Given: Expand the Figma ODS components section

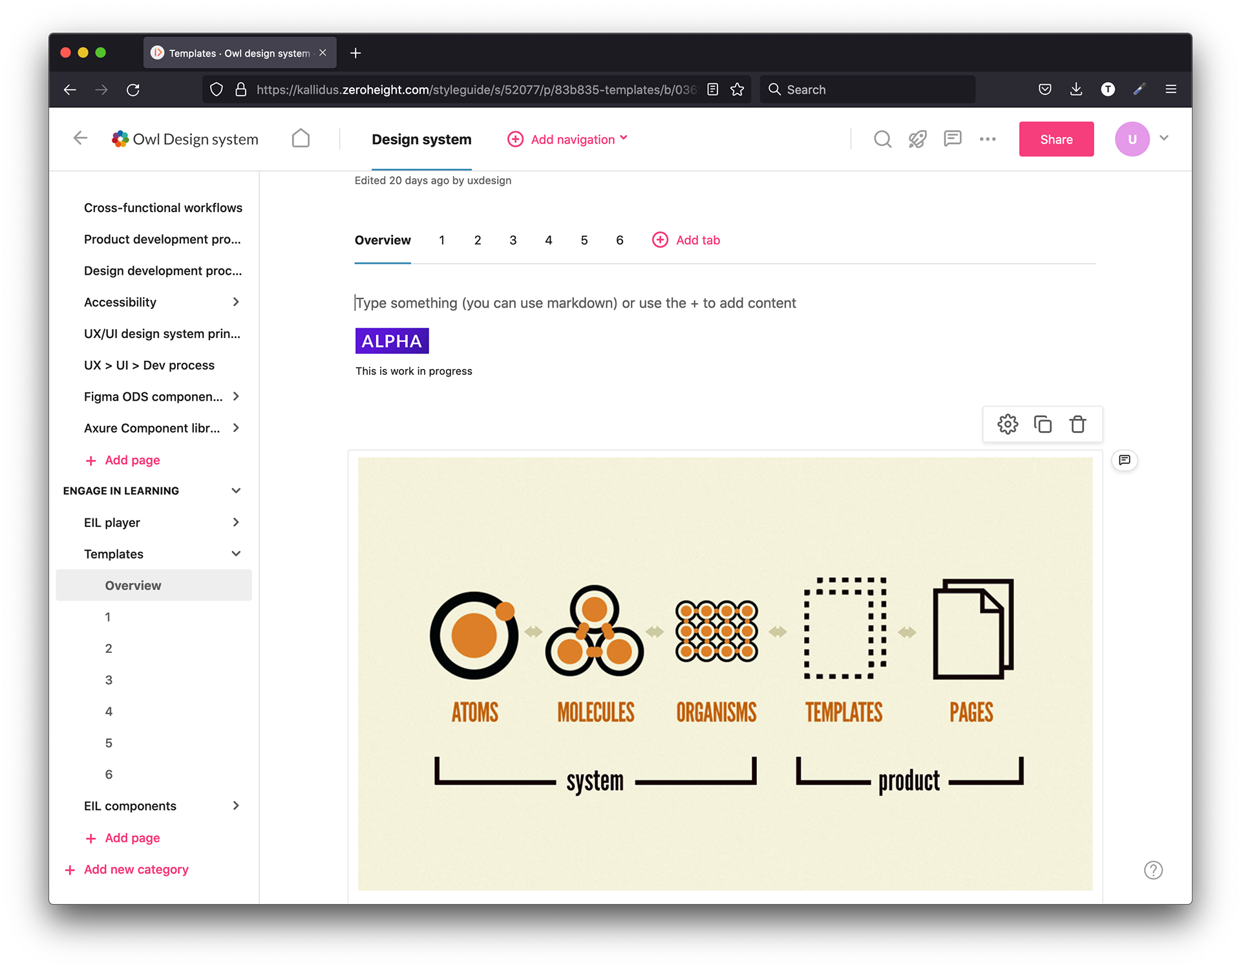Looking at the screenshot, I should coord(235,396).
